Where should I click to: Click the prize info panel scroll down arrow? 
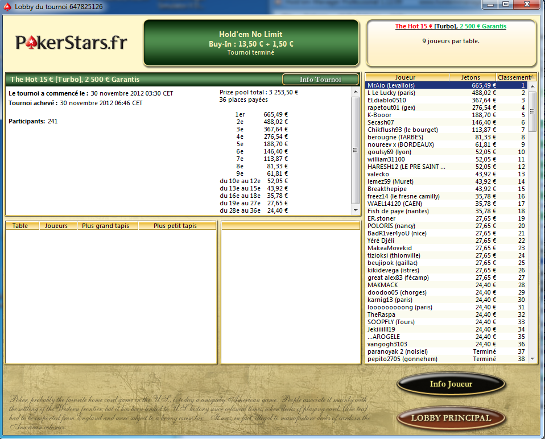click(355, 210)
